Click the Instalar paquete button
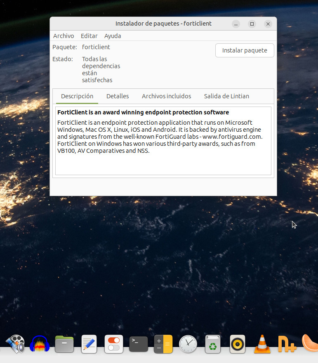 (x=245, y=50)
